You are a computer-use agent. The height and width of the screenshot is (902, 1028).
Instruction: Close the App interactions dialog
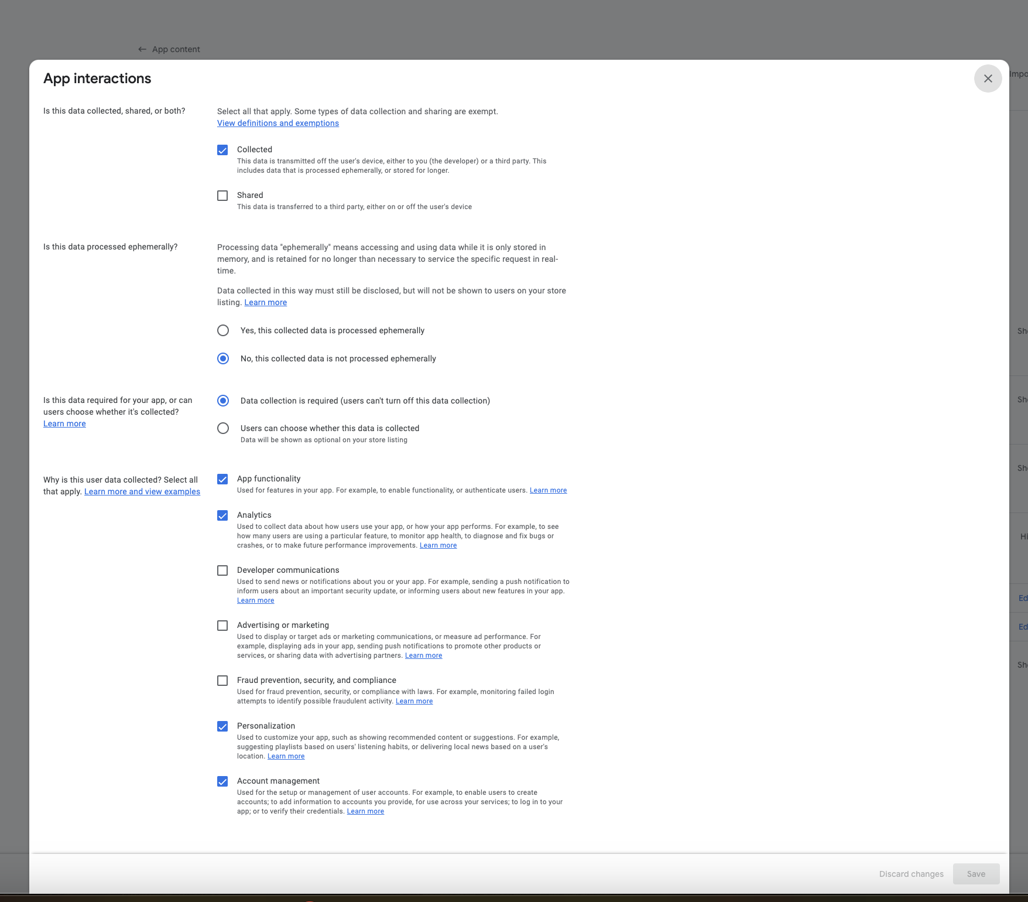point(988,78)
